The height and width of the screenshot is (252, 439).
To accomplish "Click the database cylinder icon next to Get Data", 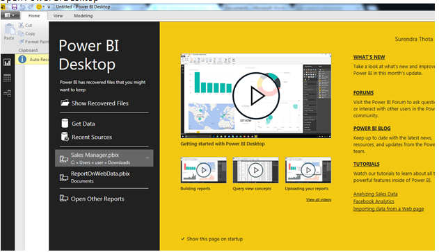I will point(65,123).
